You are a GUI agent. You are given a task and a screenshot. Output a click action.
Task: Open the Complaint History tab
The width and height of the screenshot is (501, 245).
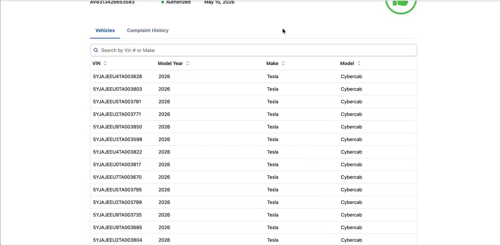pyautogui.click(x=148, y=30)
